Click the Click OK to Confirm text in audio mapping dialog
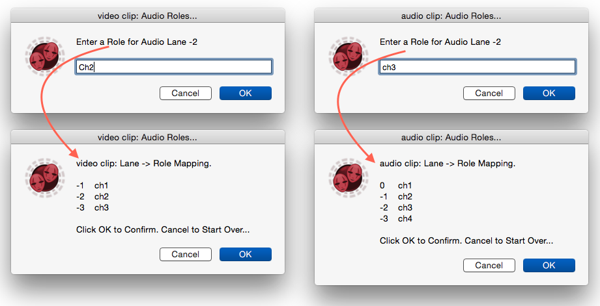 pos(466,241)
